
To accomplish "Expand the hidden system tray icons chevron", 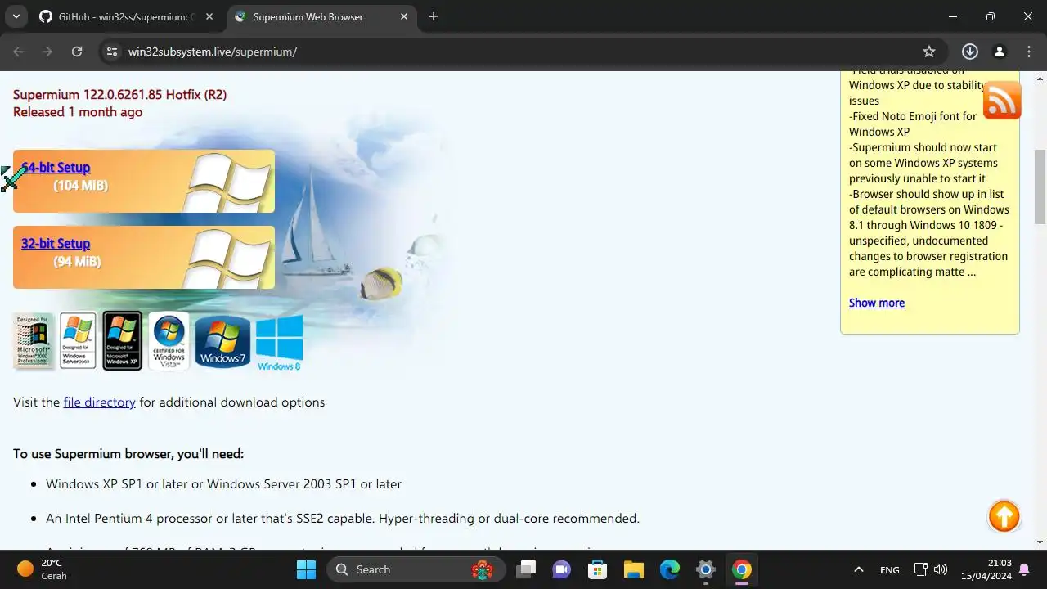I will tap(858, 569).
